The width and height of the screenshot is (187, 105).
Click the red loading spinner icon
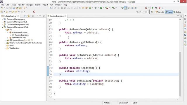[34, 12]
